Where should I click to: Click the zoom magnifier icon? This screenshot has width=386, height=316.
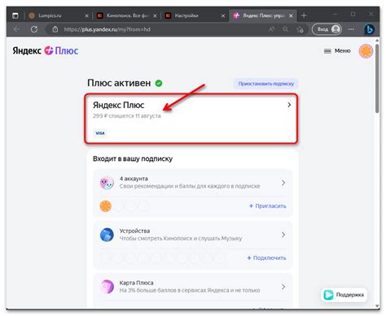click(286, 29)
